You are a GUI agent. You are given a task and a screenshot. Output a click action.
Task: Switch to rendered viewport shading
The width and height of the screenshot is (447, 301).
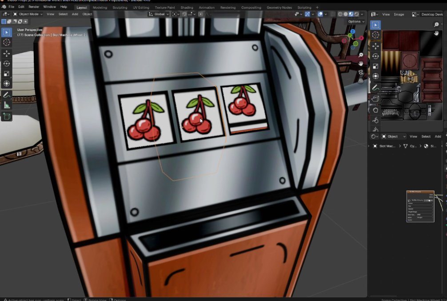click(x=357, y=14)
